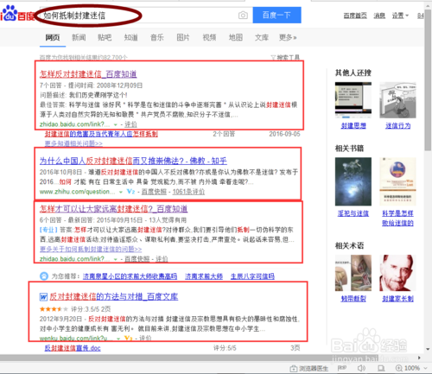Switch to the 音乐 tab

[157, 37]
